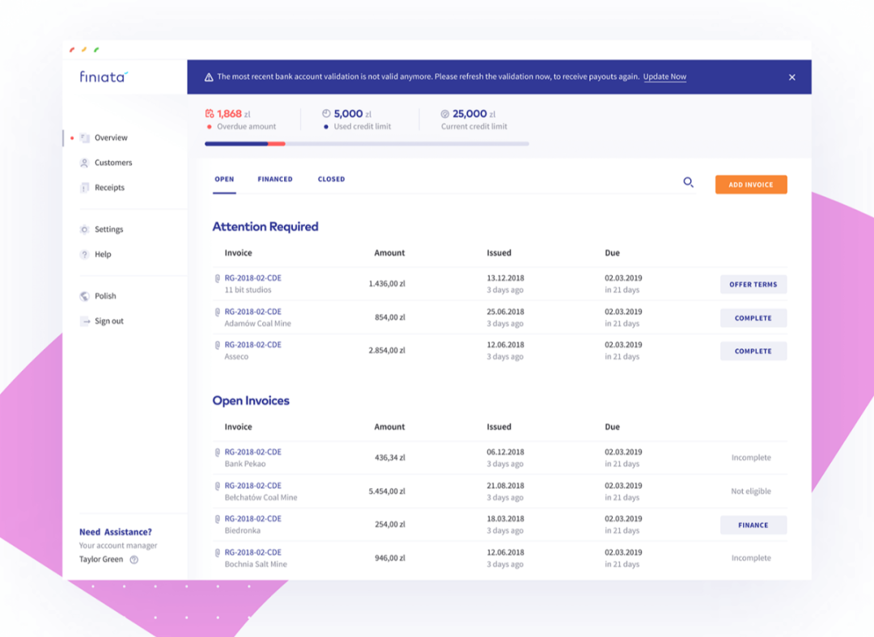Viewport: 874px width, 637px height.
Task: Open RG-2018-02-CDE invoice for 11 bit studios
Action: tap(253, 278)
